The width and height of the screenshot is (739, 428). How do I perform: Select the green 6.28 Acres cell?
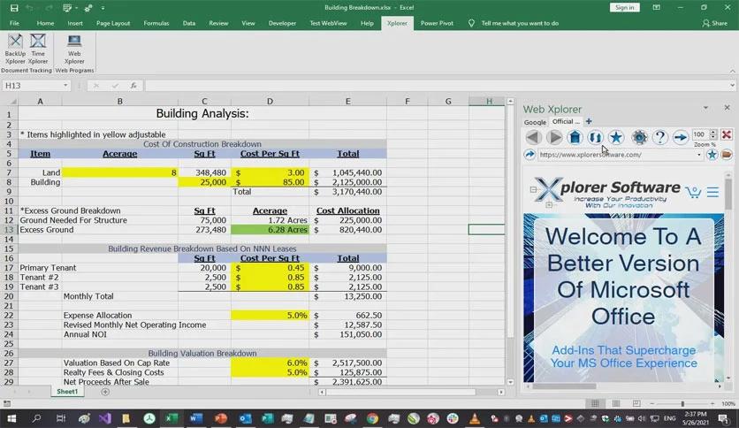270,230
